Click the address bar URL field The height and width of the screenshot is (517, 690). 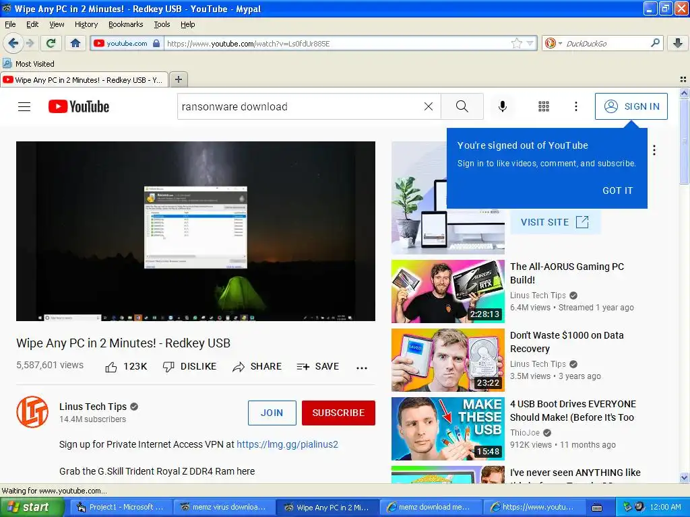337,44
